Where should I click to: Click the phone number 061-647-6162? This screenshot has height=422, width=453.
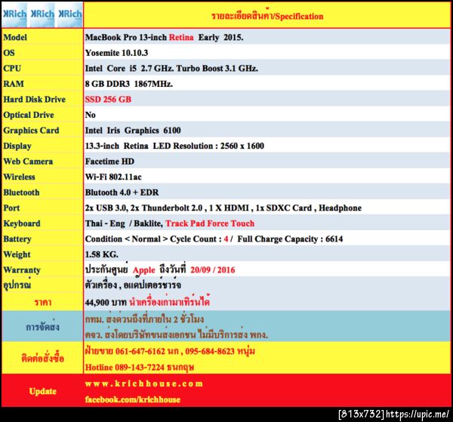pos(140,351)
